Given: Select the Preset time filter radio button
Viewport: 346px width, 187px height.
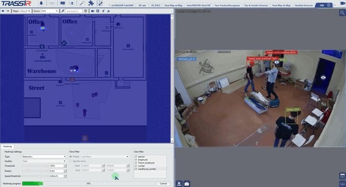Looking at the screenshot, I should tap(71, 157).
